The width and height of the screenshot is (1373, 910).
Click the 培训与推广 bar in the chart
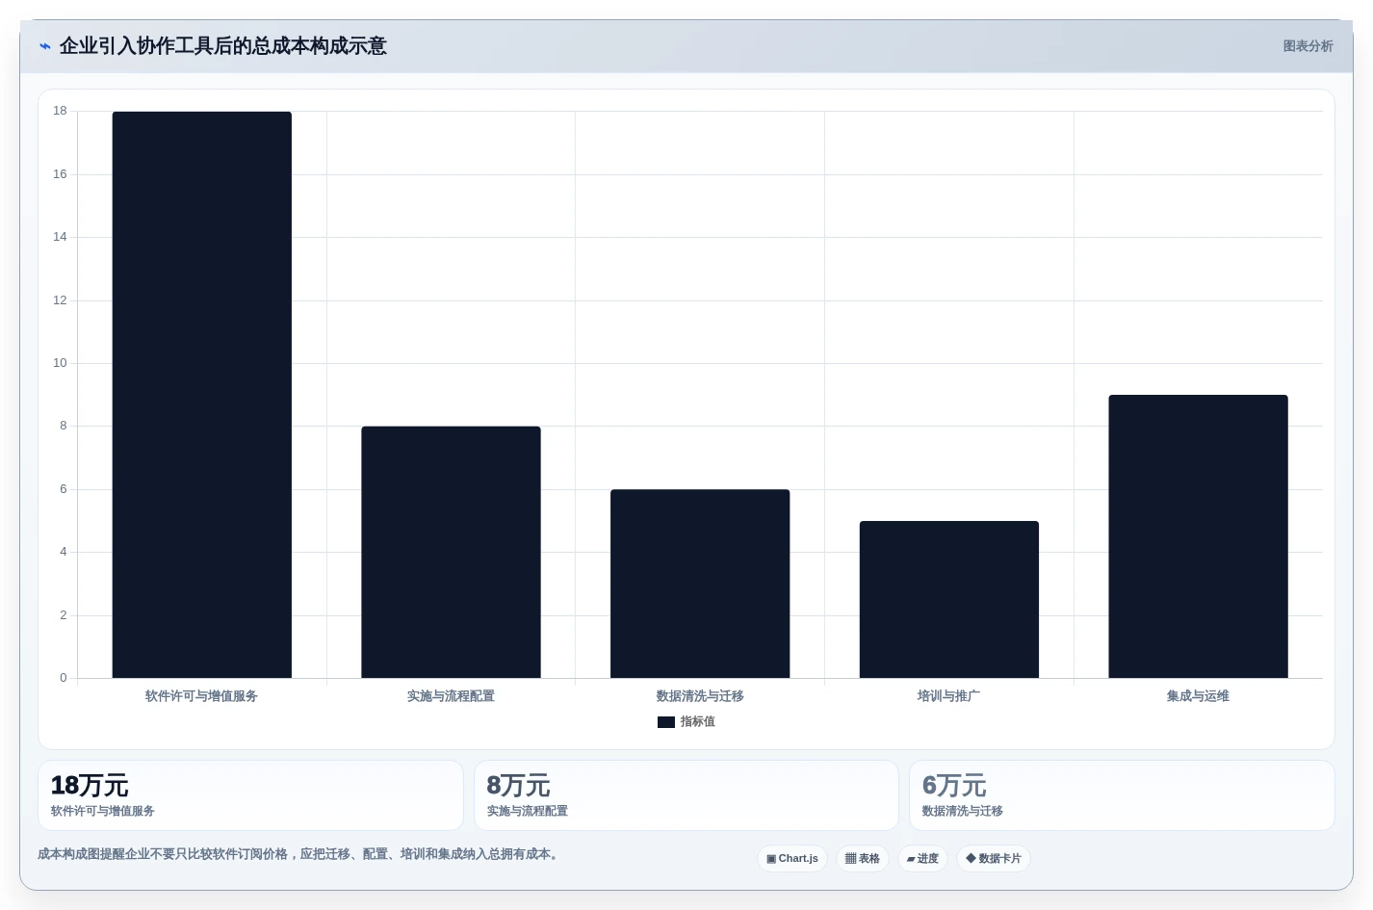(949, 599)
